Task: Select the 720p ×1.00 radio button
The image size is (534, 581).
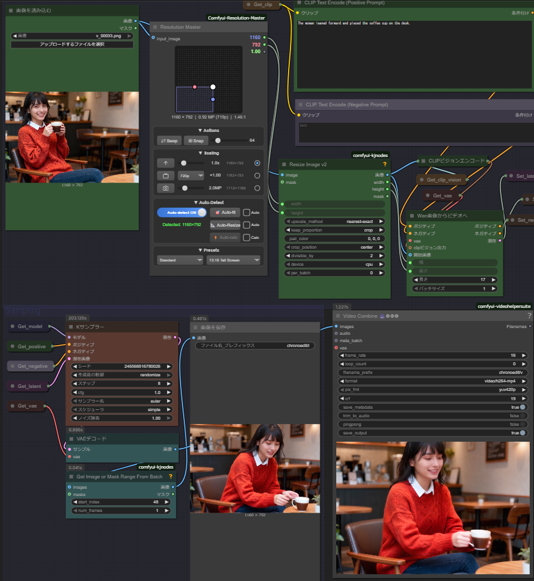Action: [x=257, y=175]
